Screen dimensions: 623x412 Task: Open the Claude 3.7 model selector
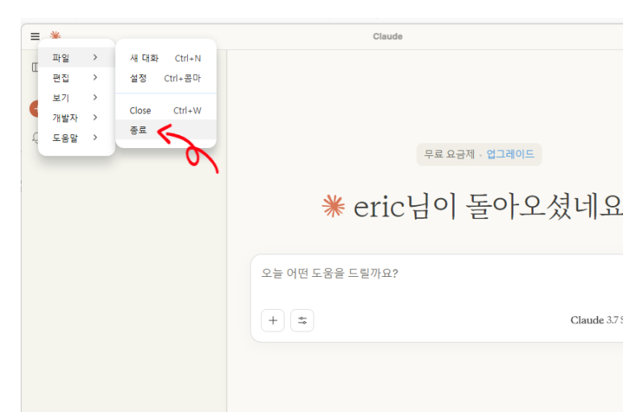596,320
